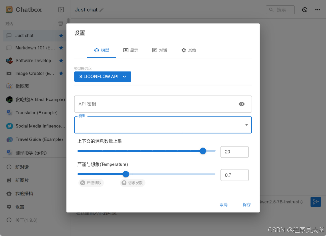Collapse the sidebar with the panel icon
The width and height of the screenshot is (326, 236).
point(61,10)
